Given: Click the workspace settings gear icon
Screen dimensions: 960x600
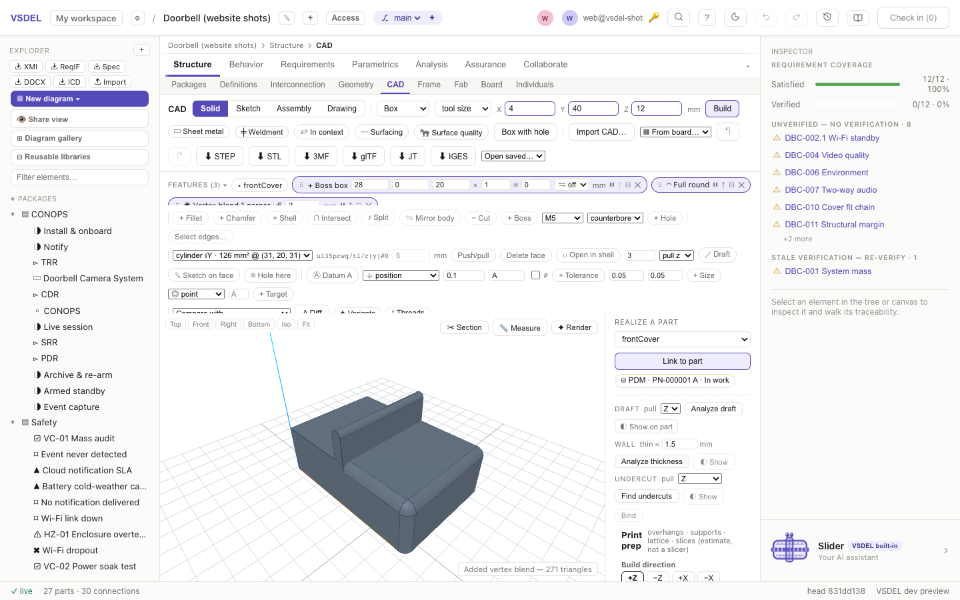Looking at the screenshot, I should point(137,18).
